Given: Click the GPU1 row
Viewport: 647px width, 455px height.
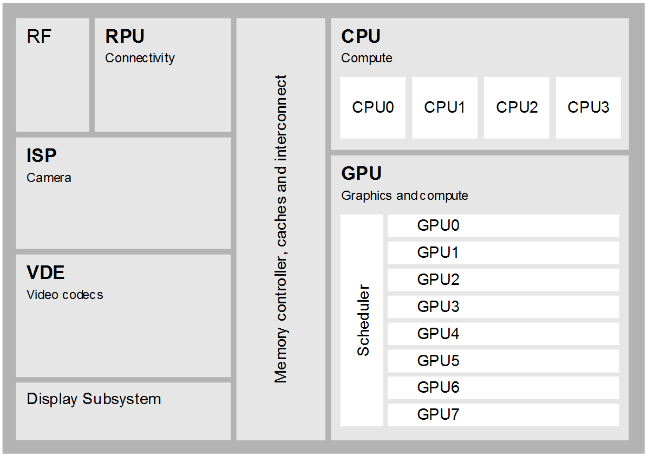Looking at the screenshot, I should tap(503, 252).
